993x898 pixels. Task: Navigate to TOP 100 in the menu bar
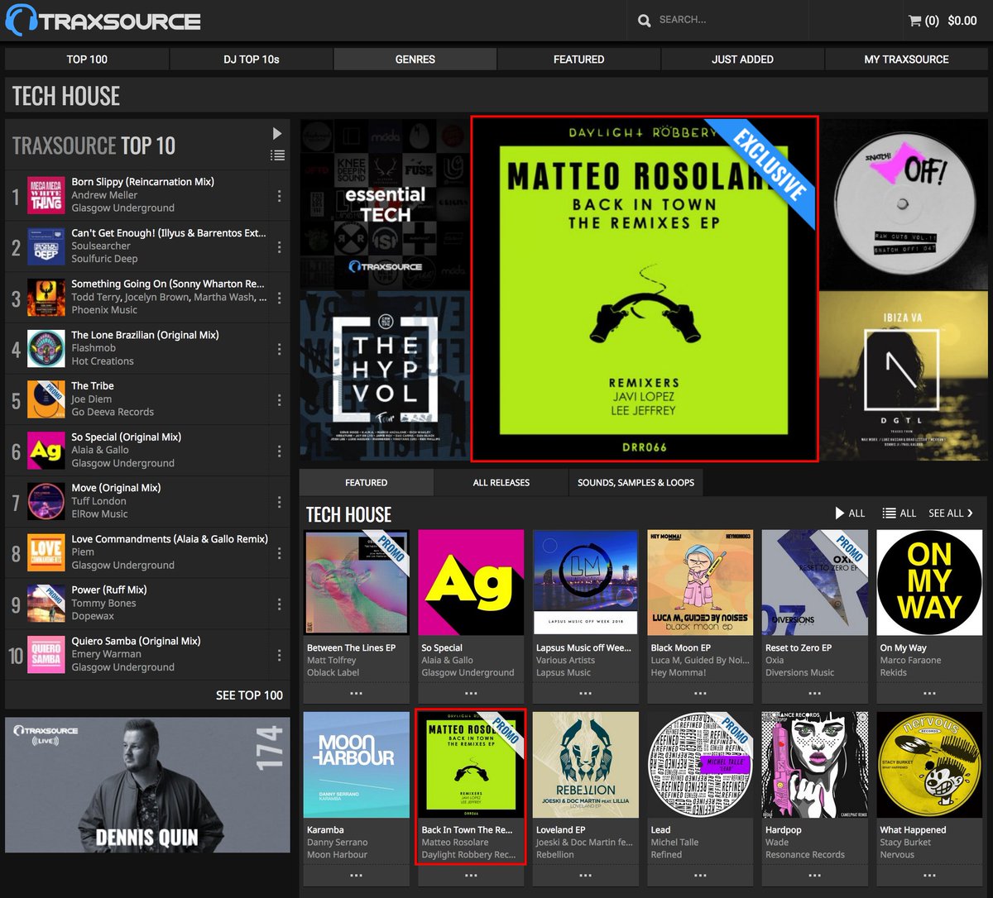tap(87, 59)
